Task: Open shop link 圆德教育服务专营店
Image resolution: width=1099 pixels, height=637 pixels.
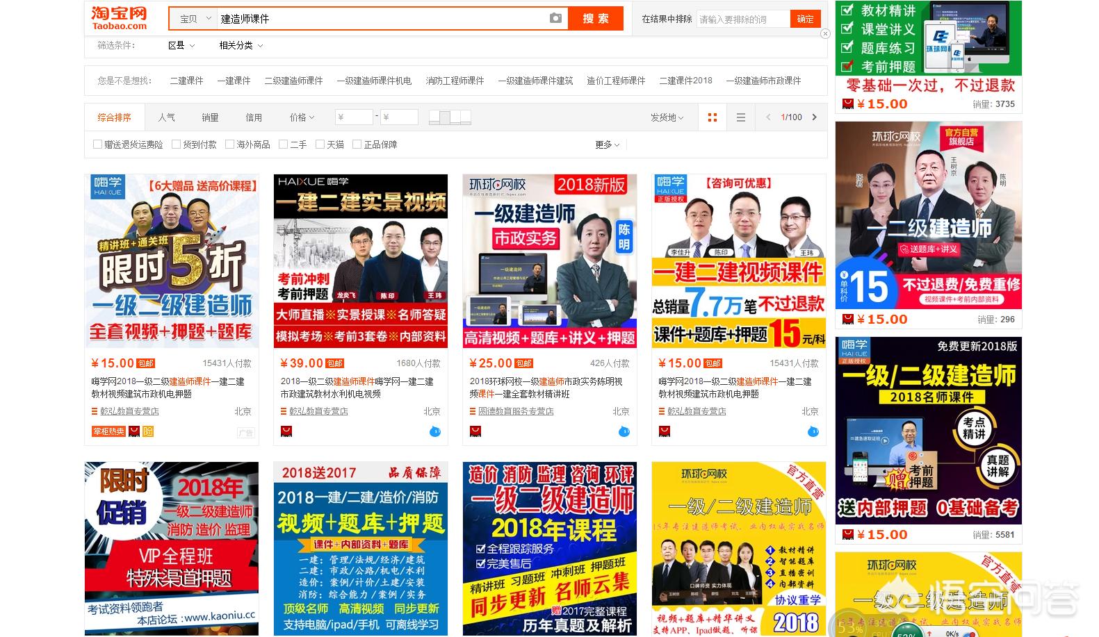Action: coord(516,411)
